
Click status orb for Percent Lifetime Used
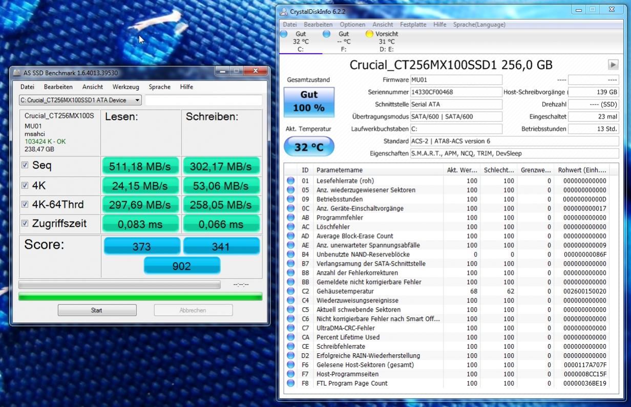tap(290, 337)
